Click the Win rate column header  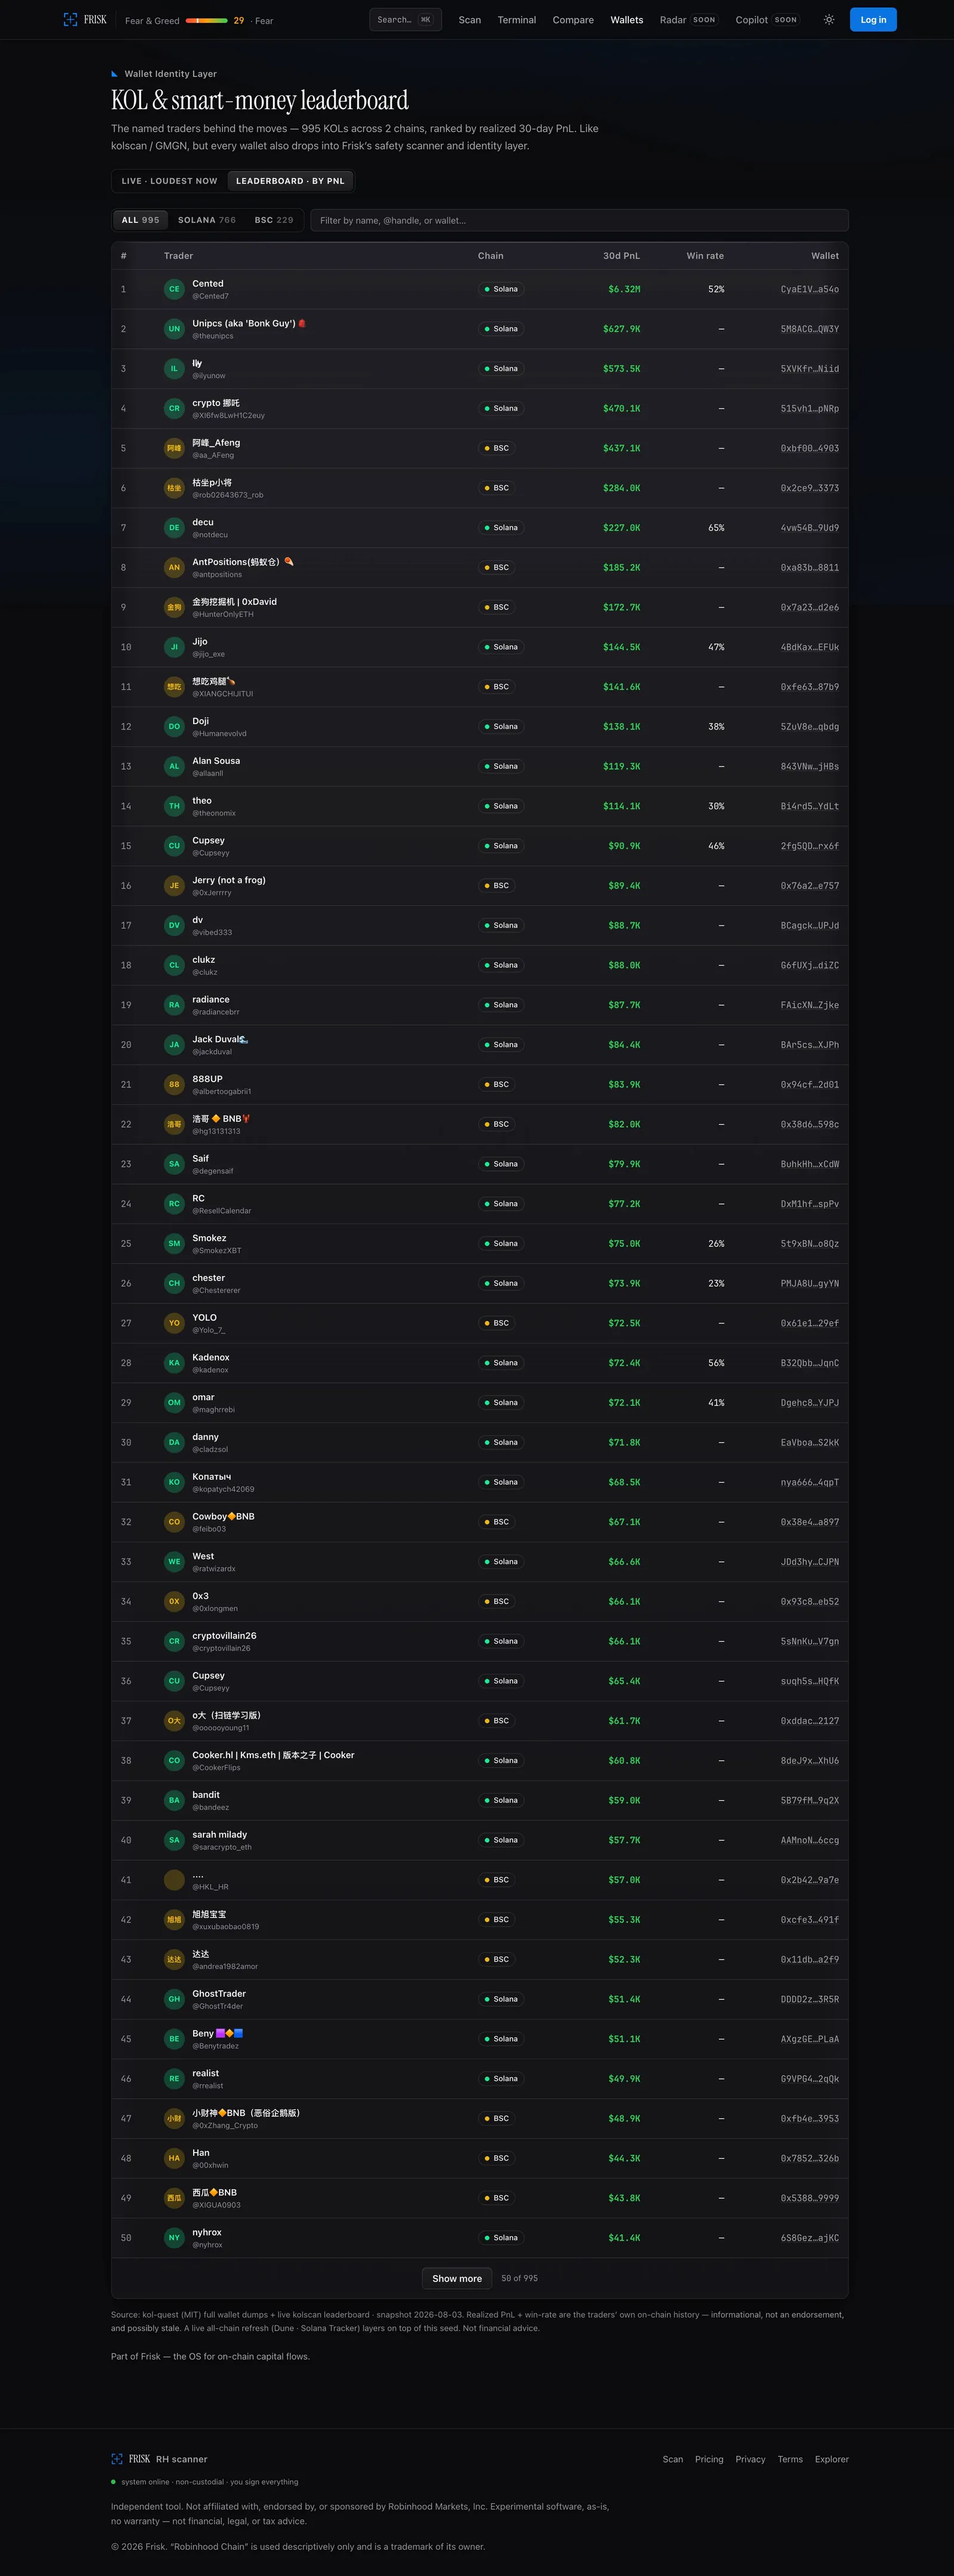(x=705, y=256)
